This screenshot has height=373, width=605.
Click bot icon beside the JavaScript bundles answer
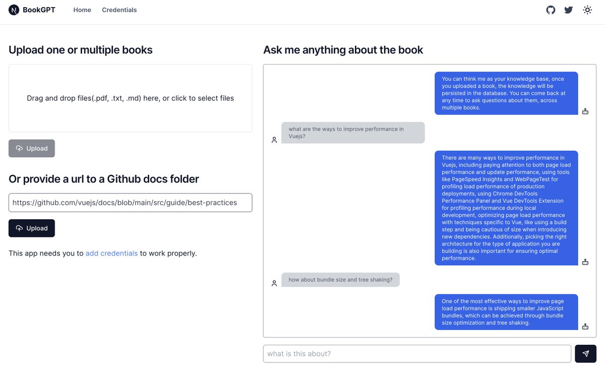585,326
